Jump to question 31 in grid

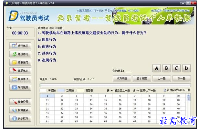coord(47,109)
